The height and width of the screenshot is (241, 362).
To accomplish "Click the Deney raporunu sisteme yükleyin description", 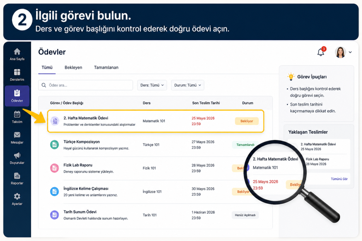I will [x=89, y=171].
